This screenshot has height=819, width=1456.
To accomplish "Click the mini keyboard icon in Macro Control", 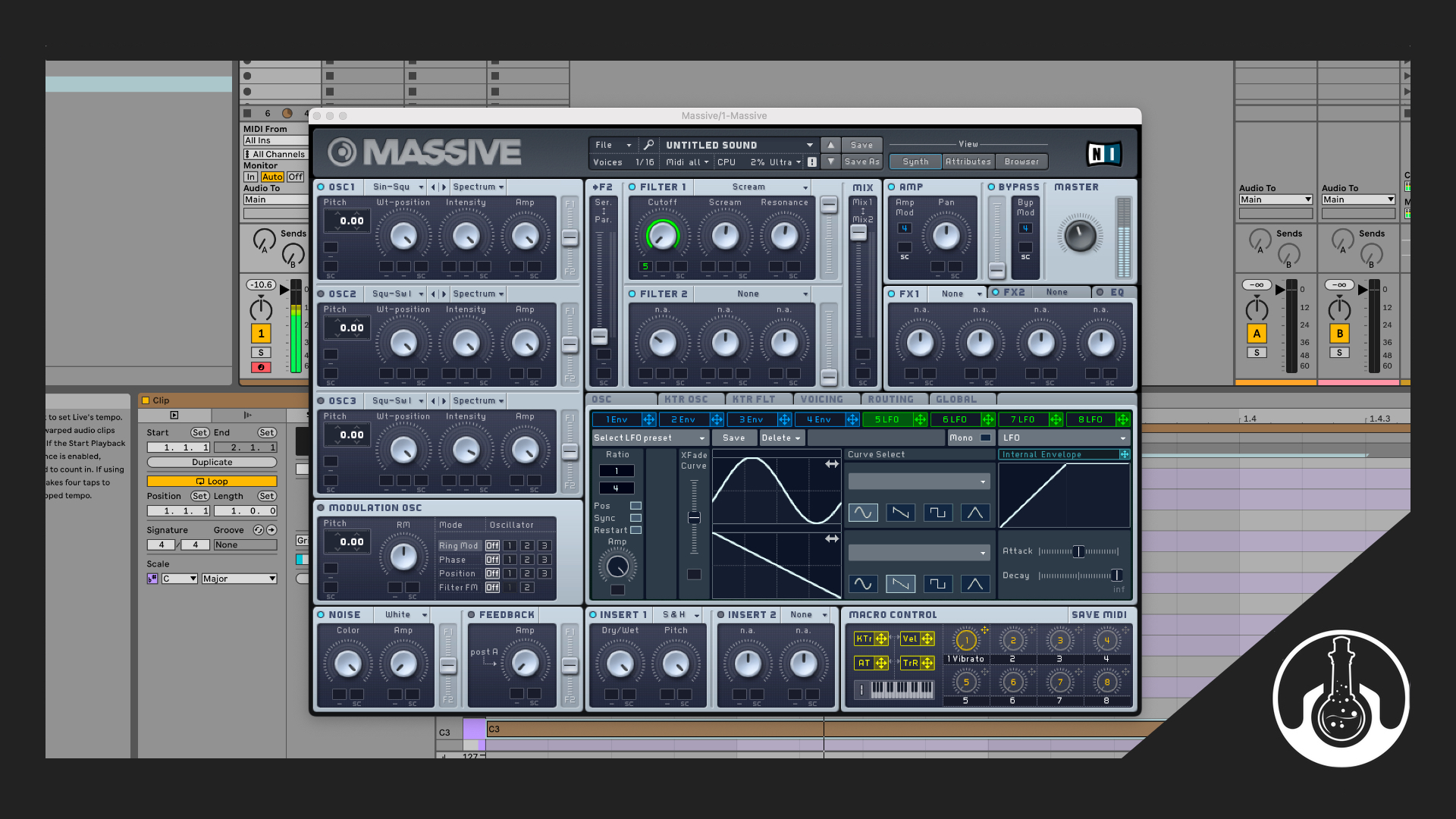I will [x=902, y=689].
